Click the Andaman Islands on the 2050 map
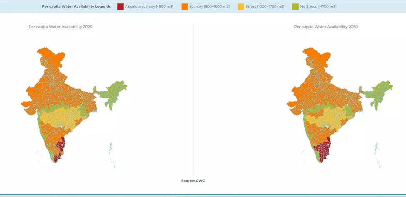Viewport: 406px width, 197px height. (376, 148)
